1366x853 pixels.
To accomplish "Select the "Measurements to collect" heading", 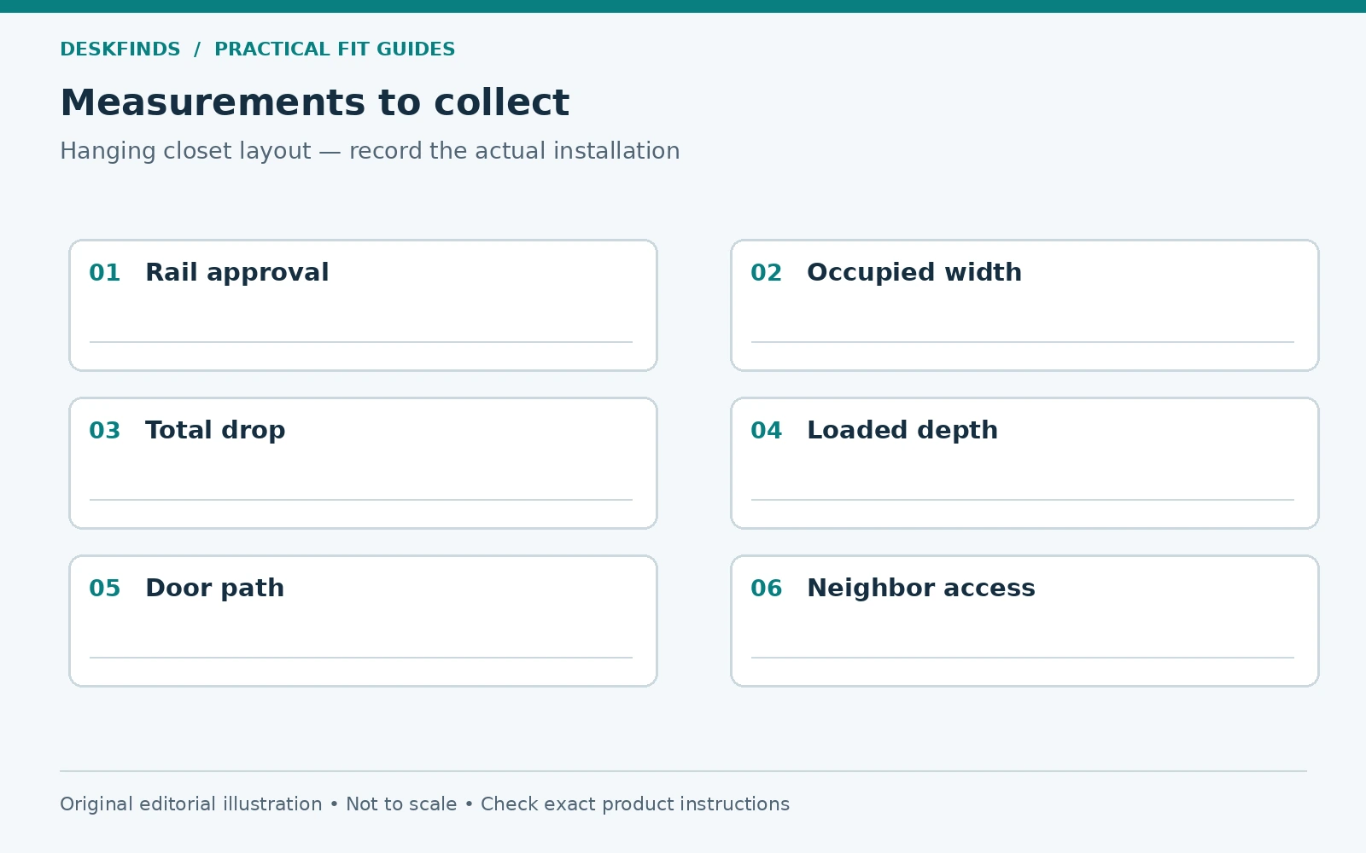I will (x=314, y=103).
